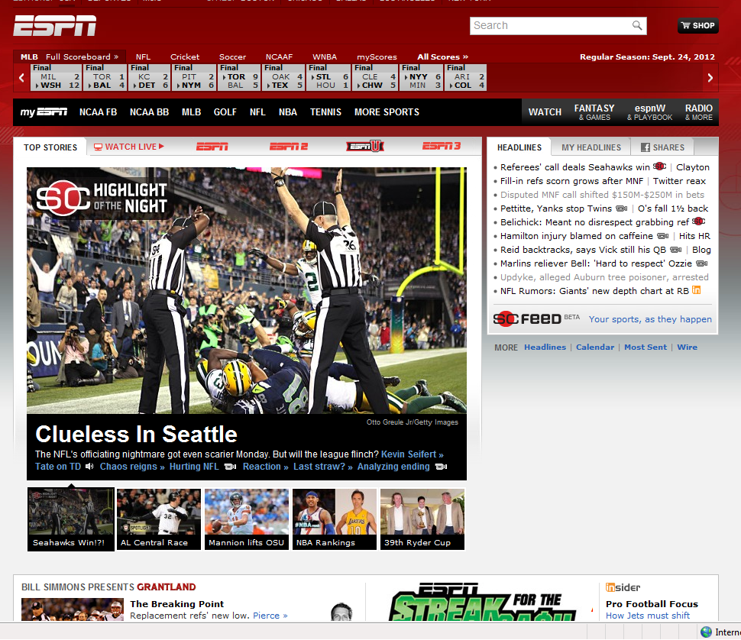
Task: Click the ESPN channel logo under Watch Live
Action: 212,147
